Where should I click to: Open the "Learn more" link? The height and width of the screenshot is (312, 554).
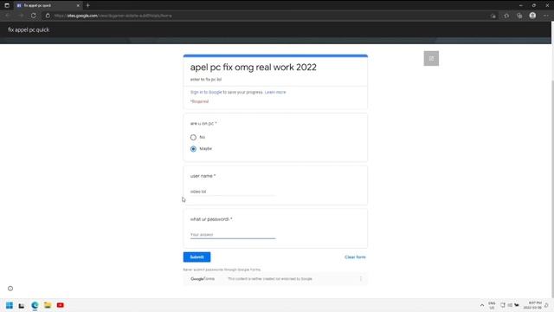[275, 92]
